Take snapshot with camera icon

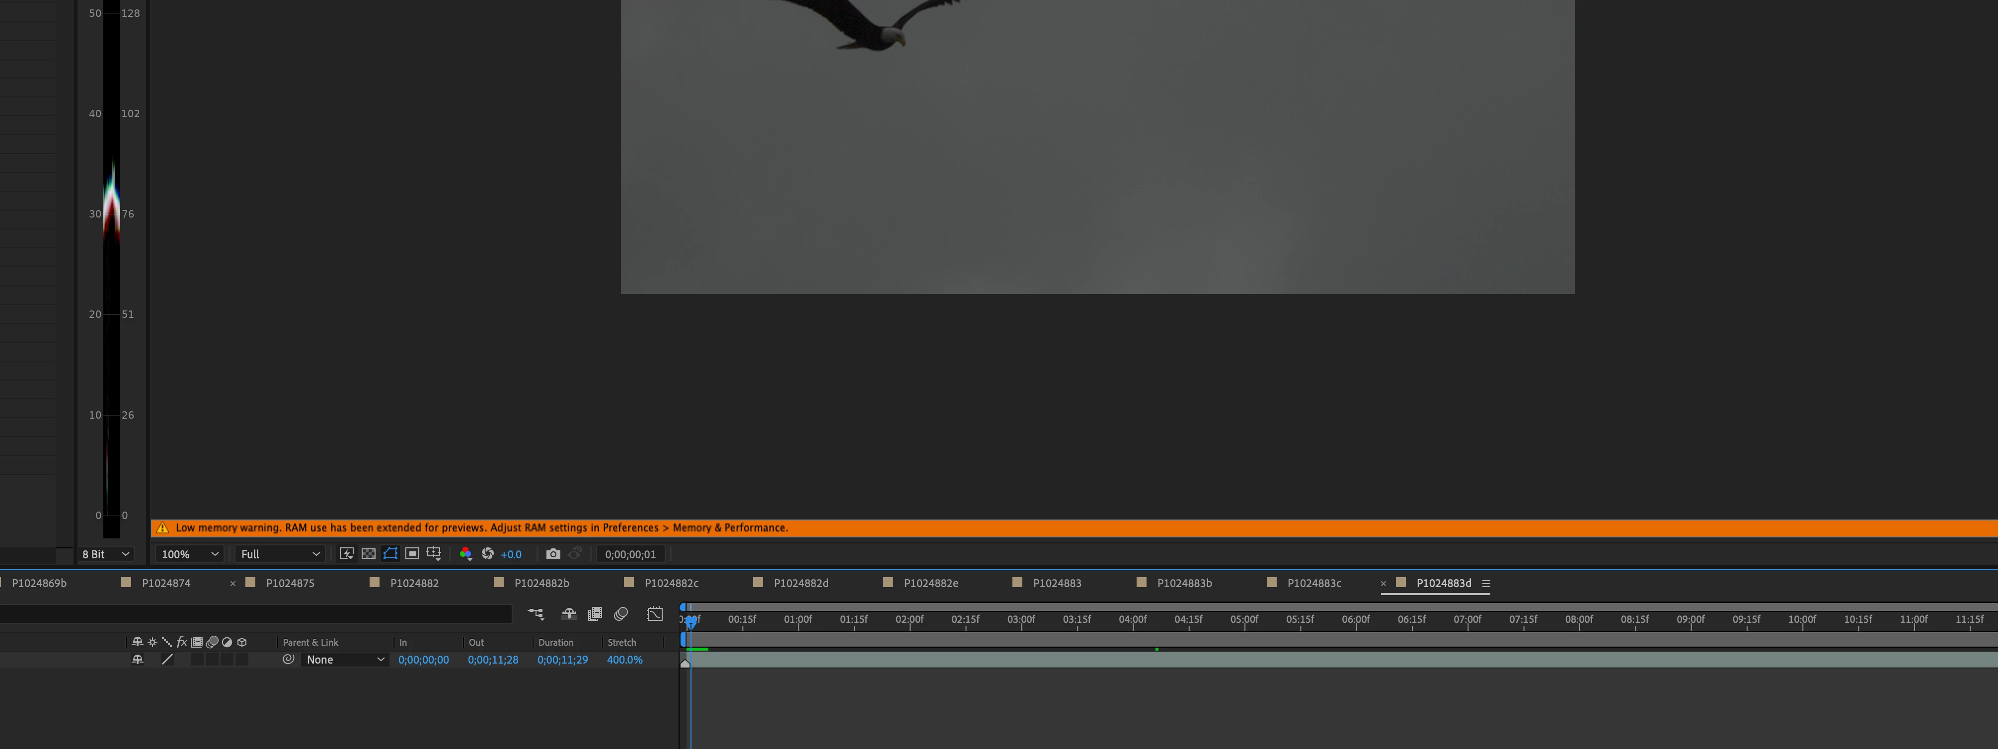click(x=553, y=554)
